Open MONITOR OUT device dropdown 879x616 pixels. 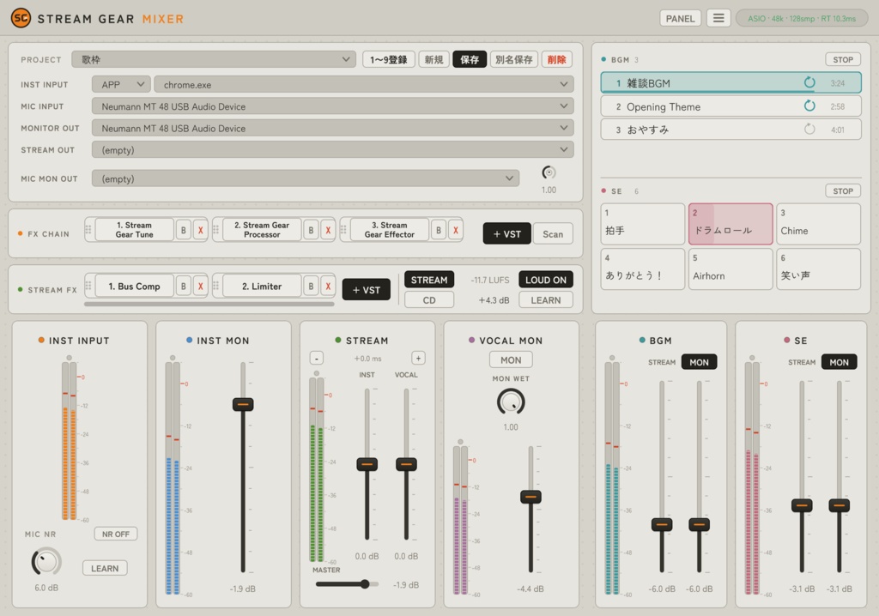(332, 129)
